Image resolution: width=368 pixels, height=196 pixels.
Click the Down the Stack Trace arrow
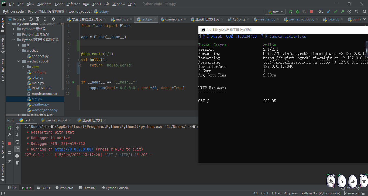[x=17, y=135]
